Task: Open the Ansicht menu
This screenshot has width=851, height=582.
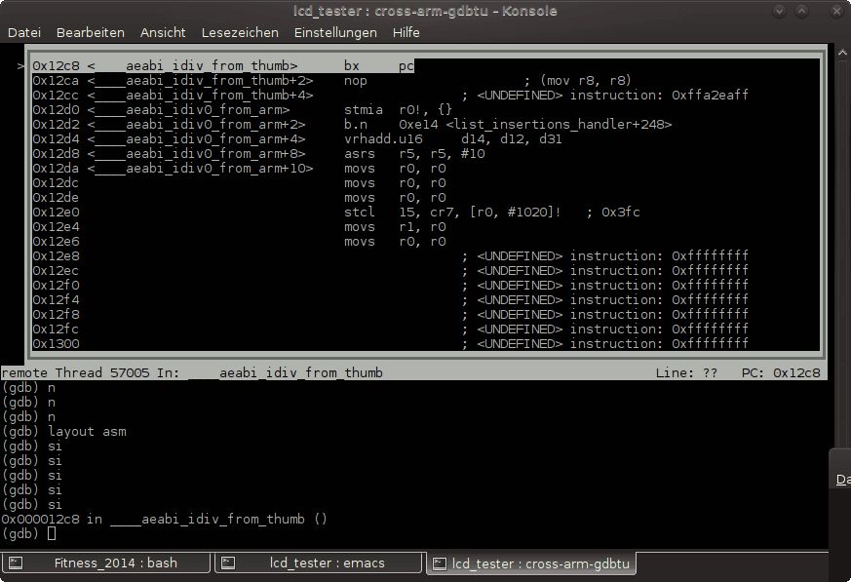Action: pyautogui.click(x=163, y=32)
